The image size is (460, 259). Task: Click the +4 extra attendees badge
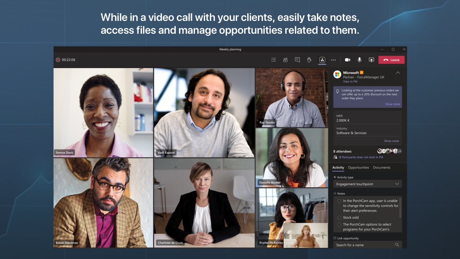(x=400, y=151)
